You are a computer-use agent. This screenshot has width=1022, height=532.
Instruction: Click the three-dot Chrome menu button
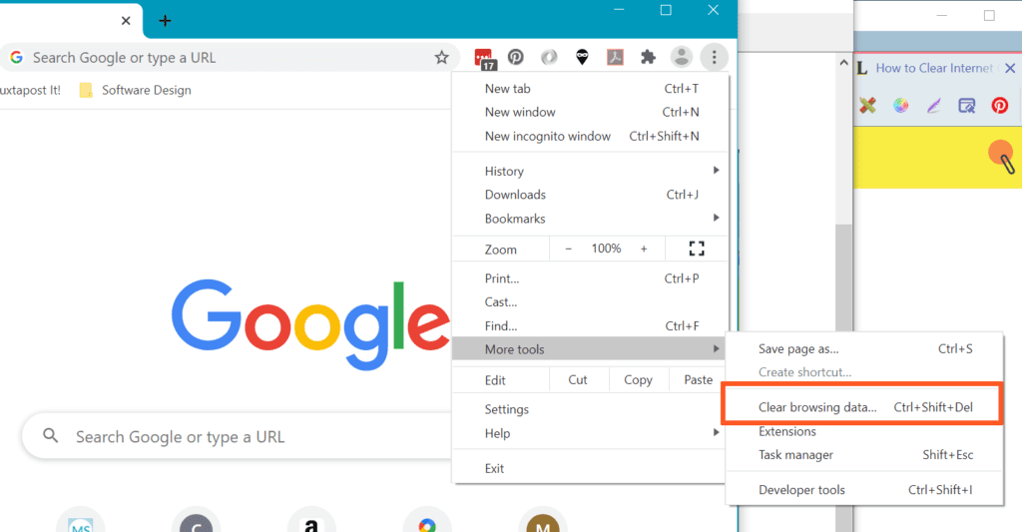tap(714, 58)
